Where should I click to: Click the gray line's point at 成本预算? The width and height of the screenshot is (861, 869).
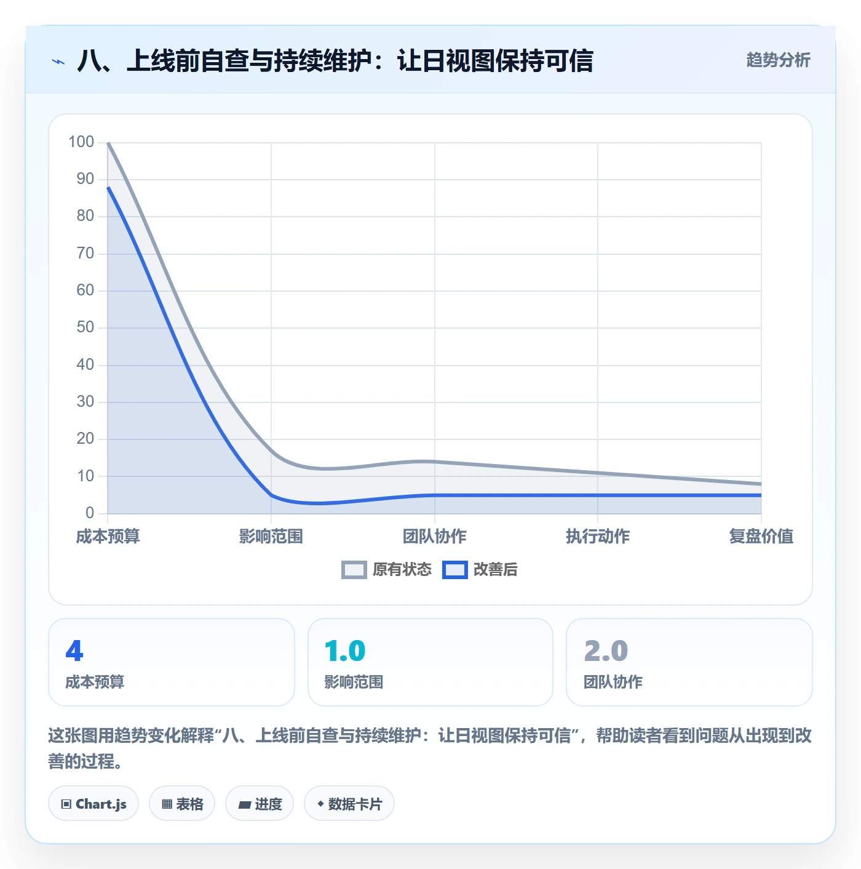point(108,143)
